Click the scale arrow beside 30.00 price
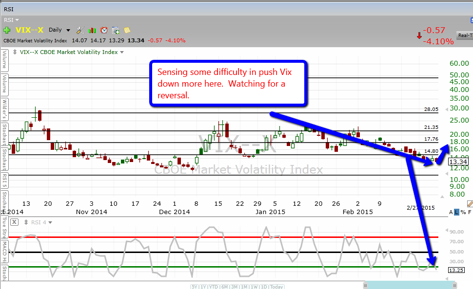473x289 pixels. pos(447,110)
